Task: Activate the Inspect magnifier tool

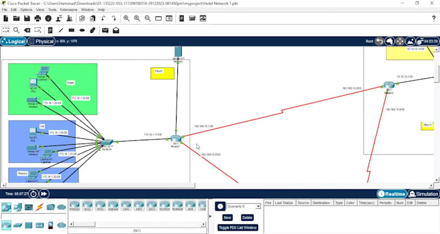Action: [16, 30]
